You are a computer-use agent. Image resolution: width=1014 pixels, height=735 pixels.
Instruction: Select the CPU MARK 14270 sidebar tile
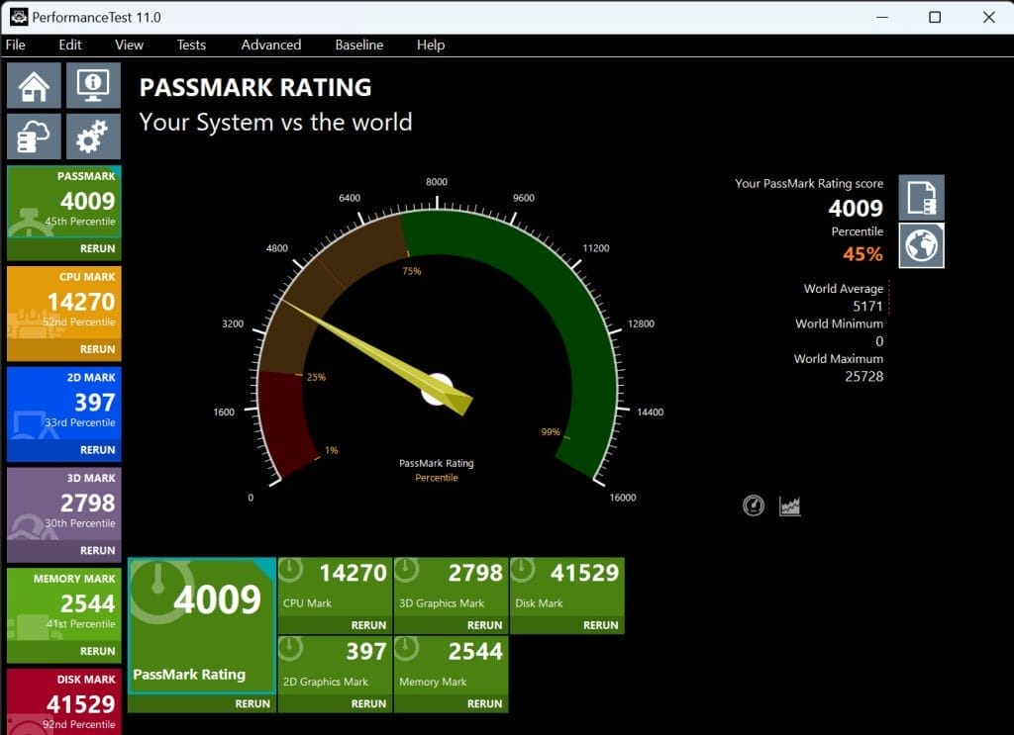point(64,303)
